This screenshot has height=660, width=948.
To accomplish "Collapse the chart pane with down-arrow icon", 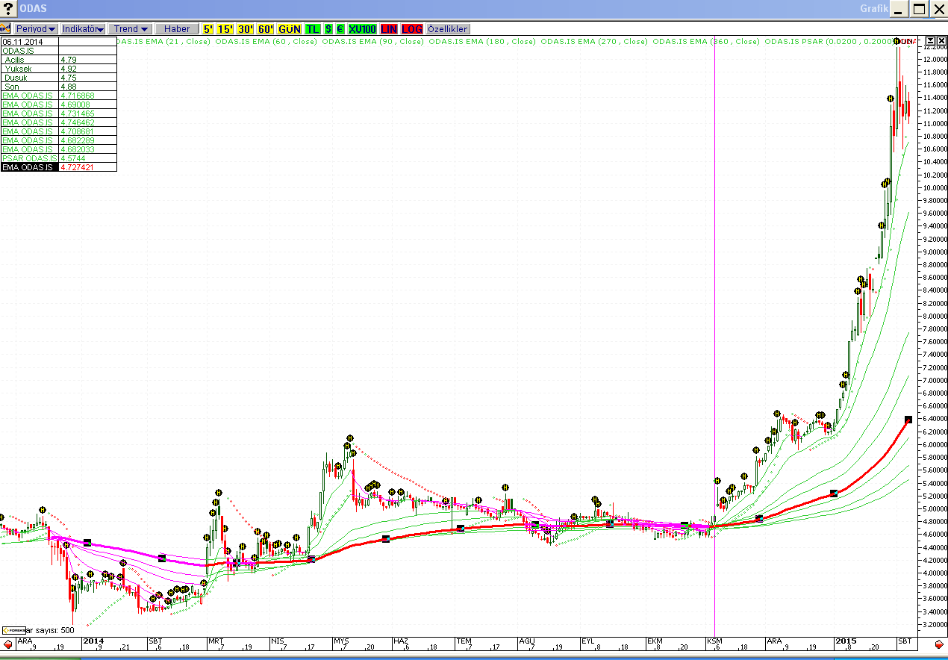I will point(930,40).
